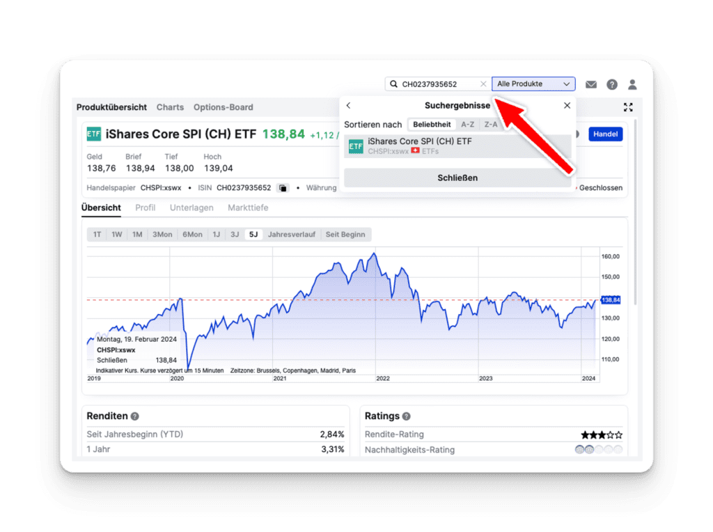
Task: Open the Übersicht sub-tab
Action: pyautogui.click(x=101, y=208)
